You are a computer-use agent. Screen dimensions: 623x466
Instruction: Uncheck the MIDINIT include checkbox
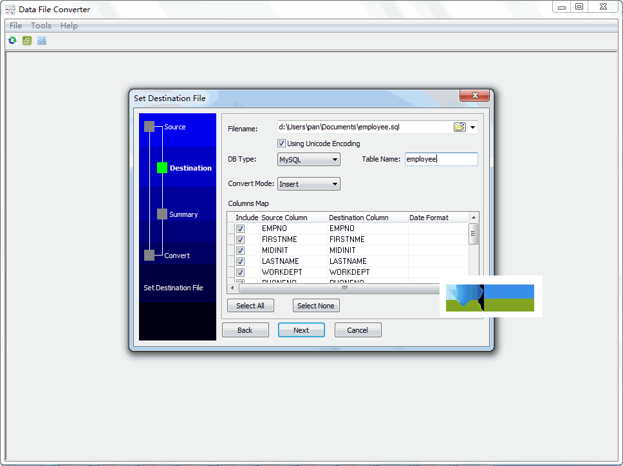click(x=240, y=250)
